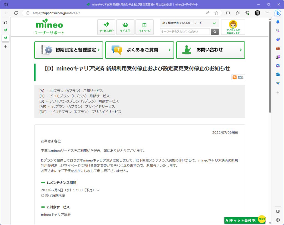
Task: Open Games chess icon in sidebar
Action: pos(278,57)
